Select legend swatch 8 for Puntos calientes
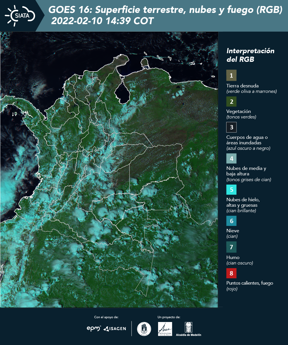Image resolution: width=288 pixels, height=345 pixels. point(231,273)
